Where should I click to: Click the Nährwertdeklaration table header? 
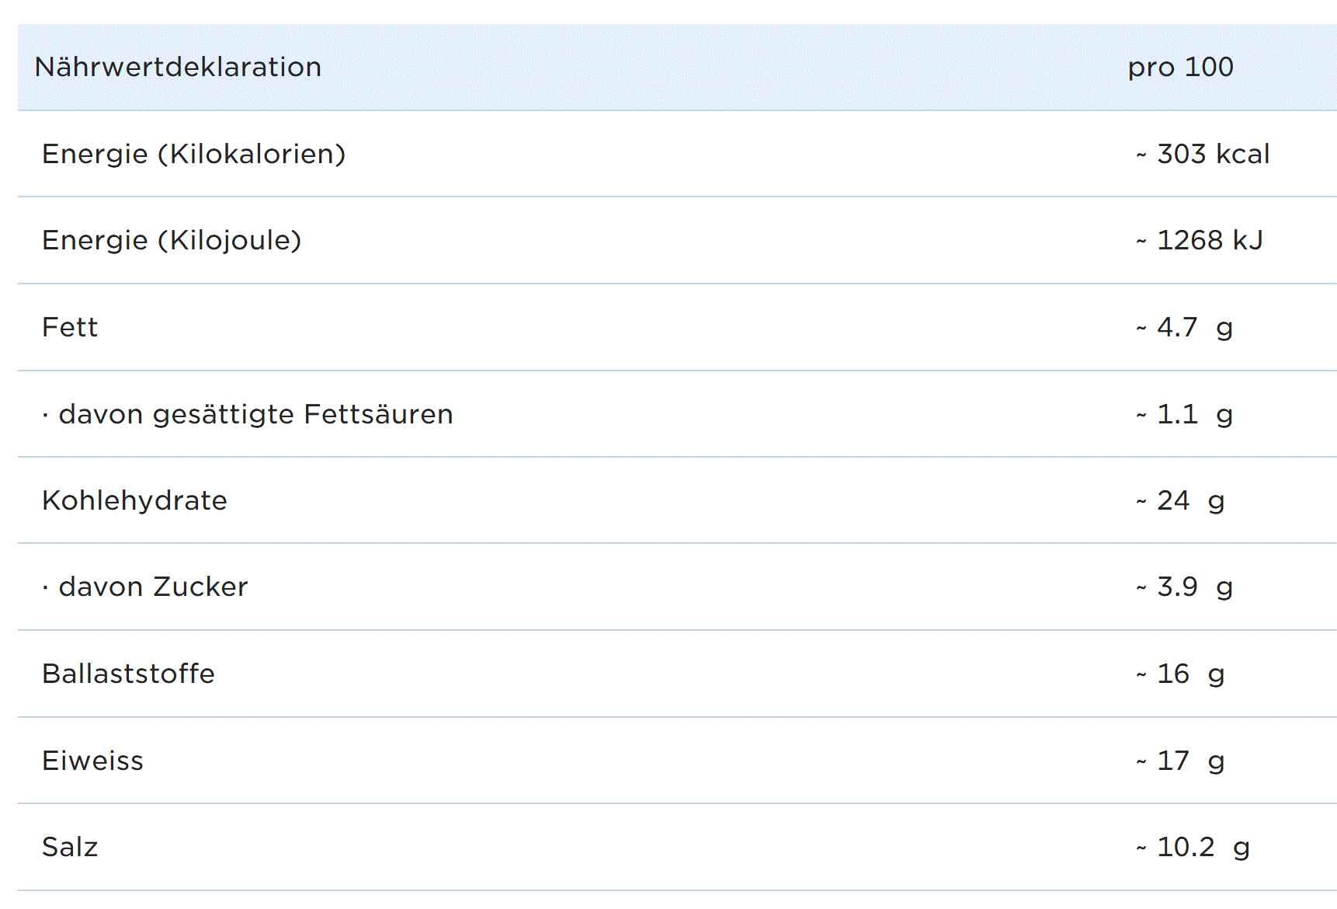tap(178, 68)
